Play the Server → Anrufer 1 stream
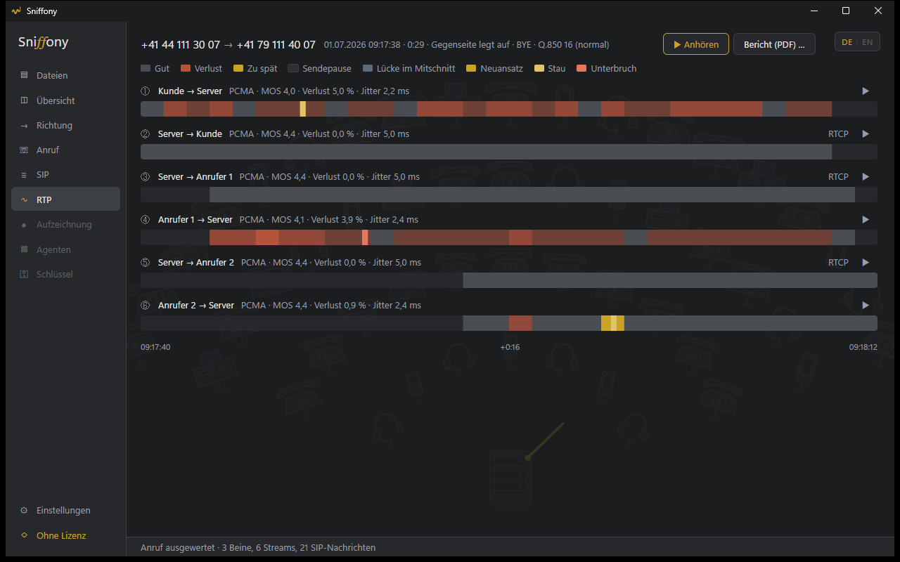Viewport: 900px width, 562px height. (866, 177)
